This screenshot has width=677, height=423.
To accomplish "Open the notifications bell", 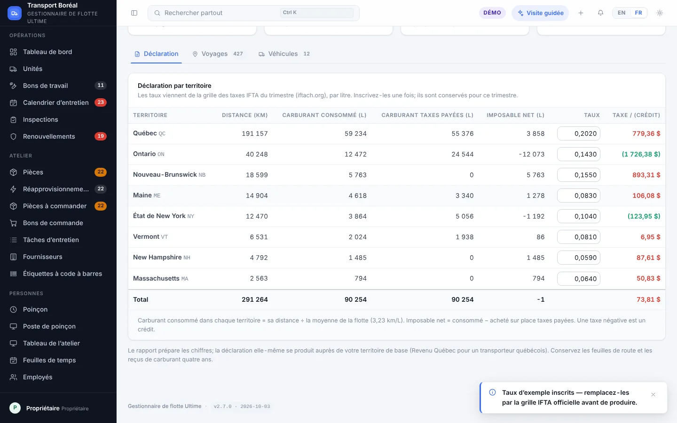I will pos(600,13).
